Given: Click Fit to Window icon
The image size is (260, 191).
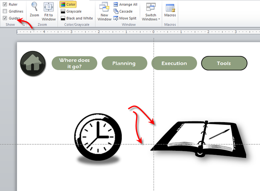Looking at the screenshot, I should point(49,7).
